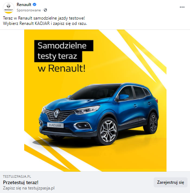Click the Sponsorowane label
Viewport: 190px width, 193px height.
[29, 10]
